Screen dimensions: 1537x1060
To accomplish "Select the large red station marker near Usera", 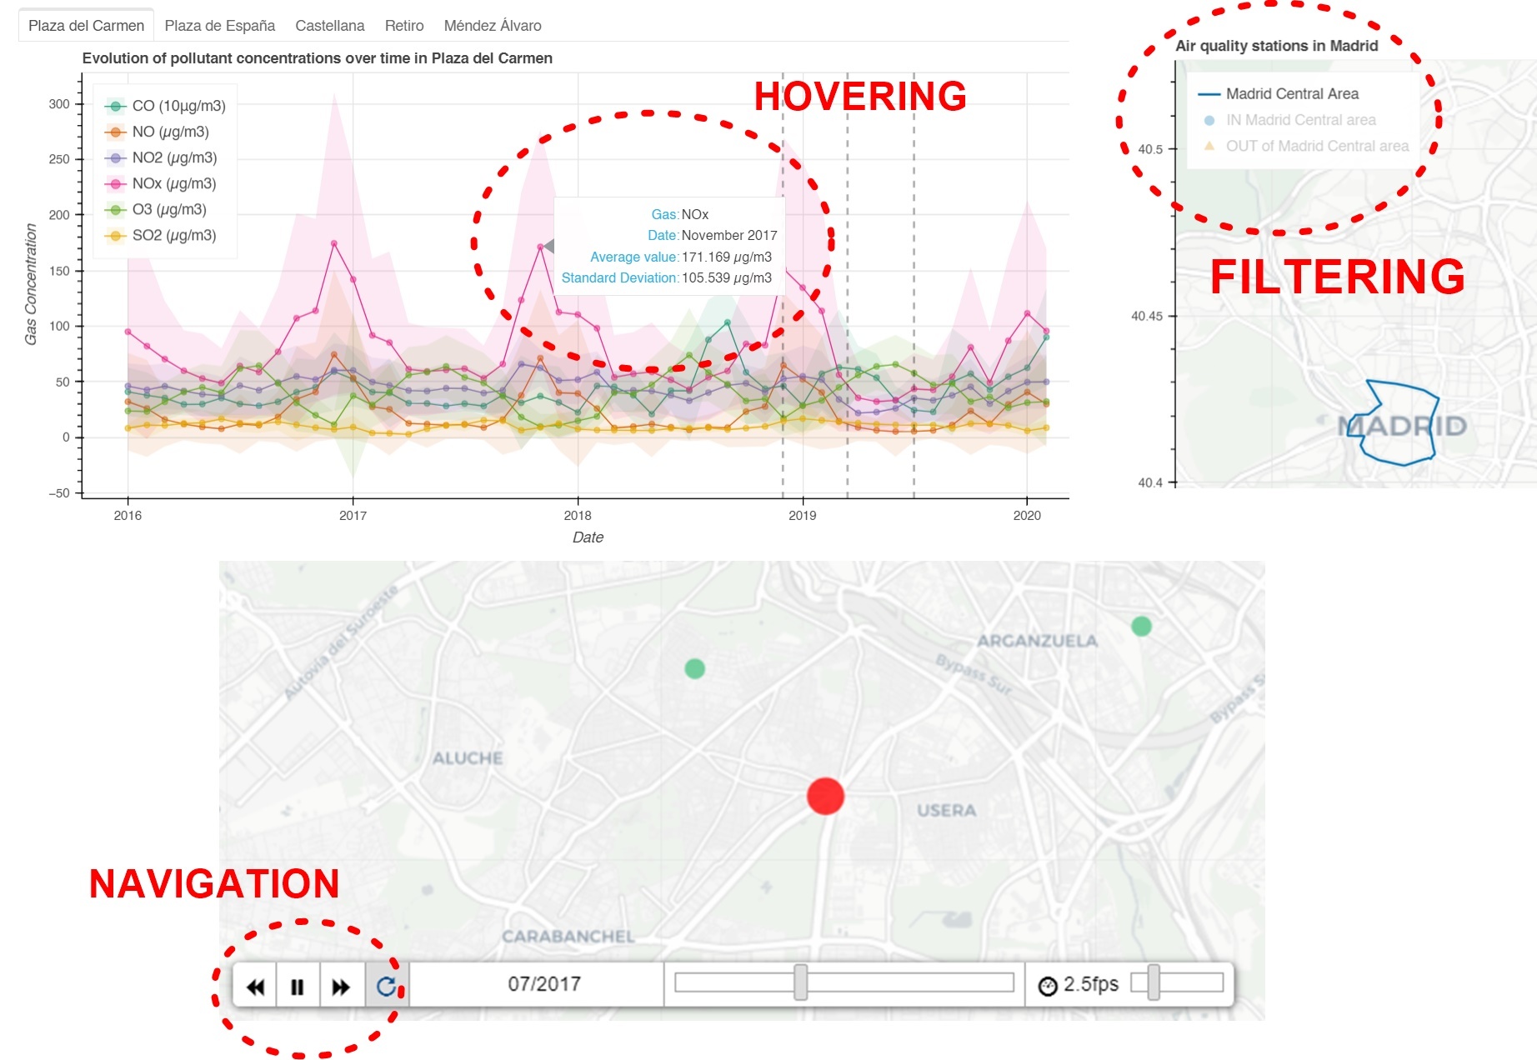I will (825, 797).
